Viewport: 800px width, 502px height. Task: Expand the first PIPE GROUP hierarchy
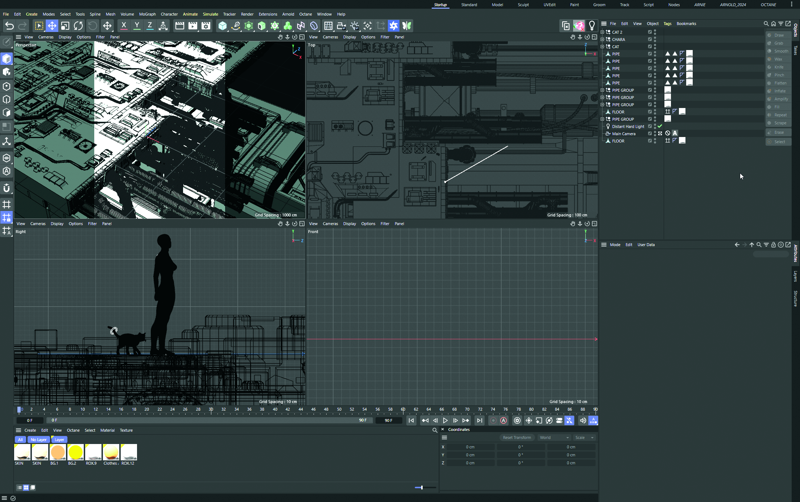tap(602, 90)
